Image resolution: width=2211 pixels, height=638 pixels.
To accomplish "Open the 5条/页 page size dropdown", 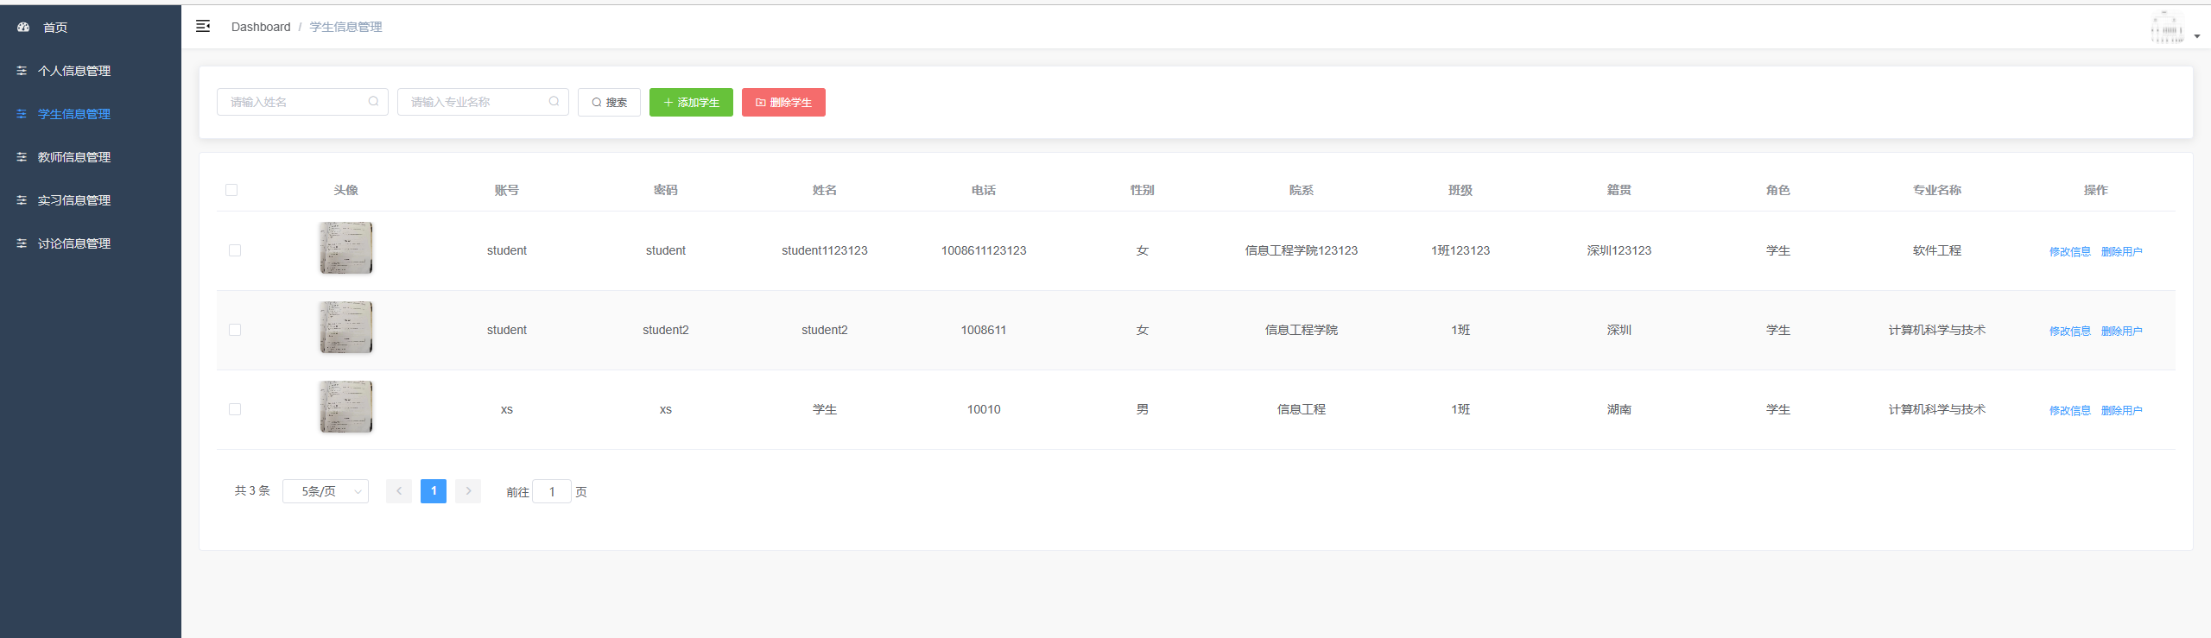I will click(325, 491).
